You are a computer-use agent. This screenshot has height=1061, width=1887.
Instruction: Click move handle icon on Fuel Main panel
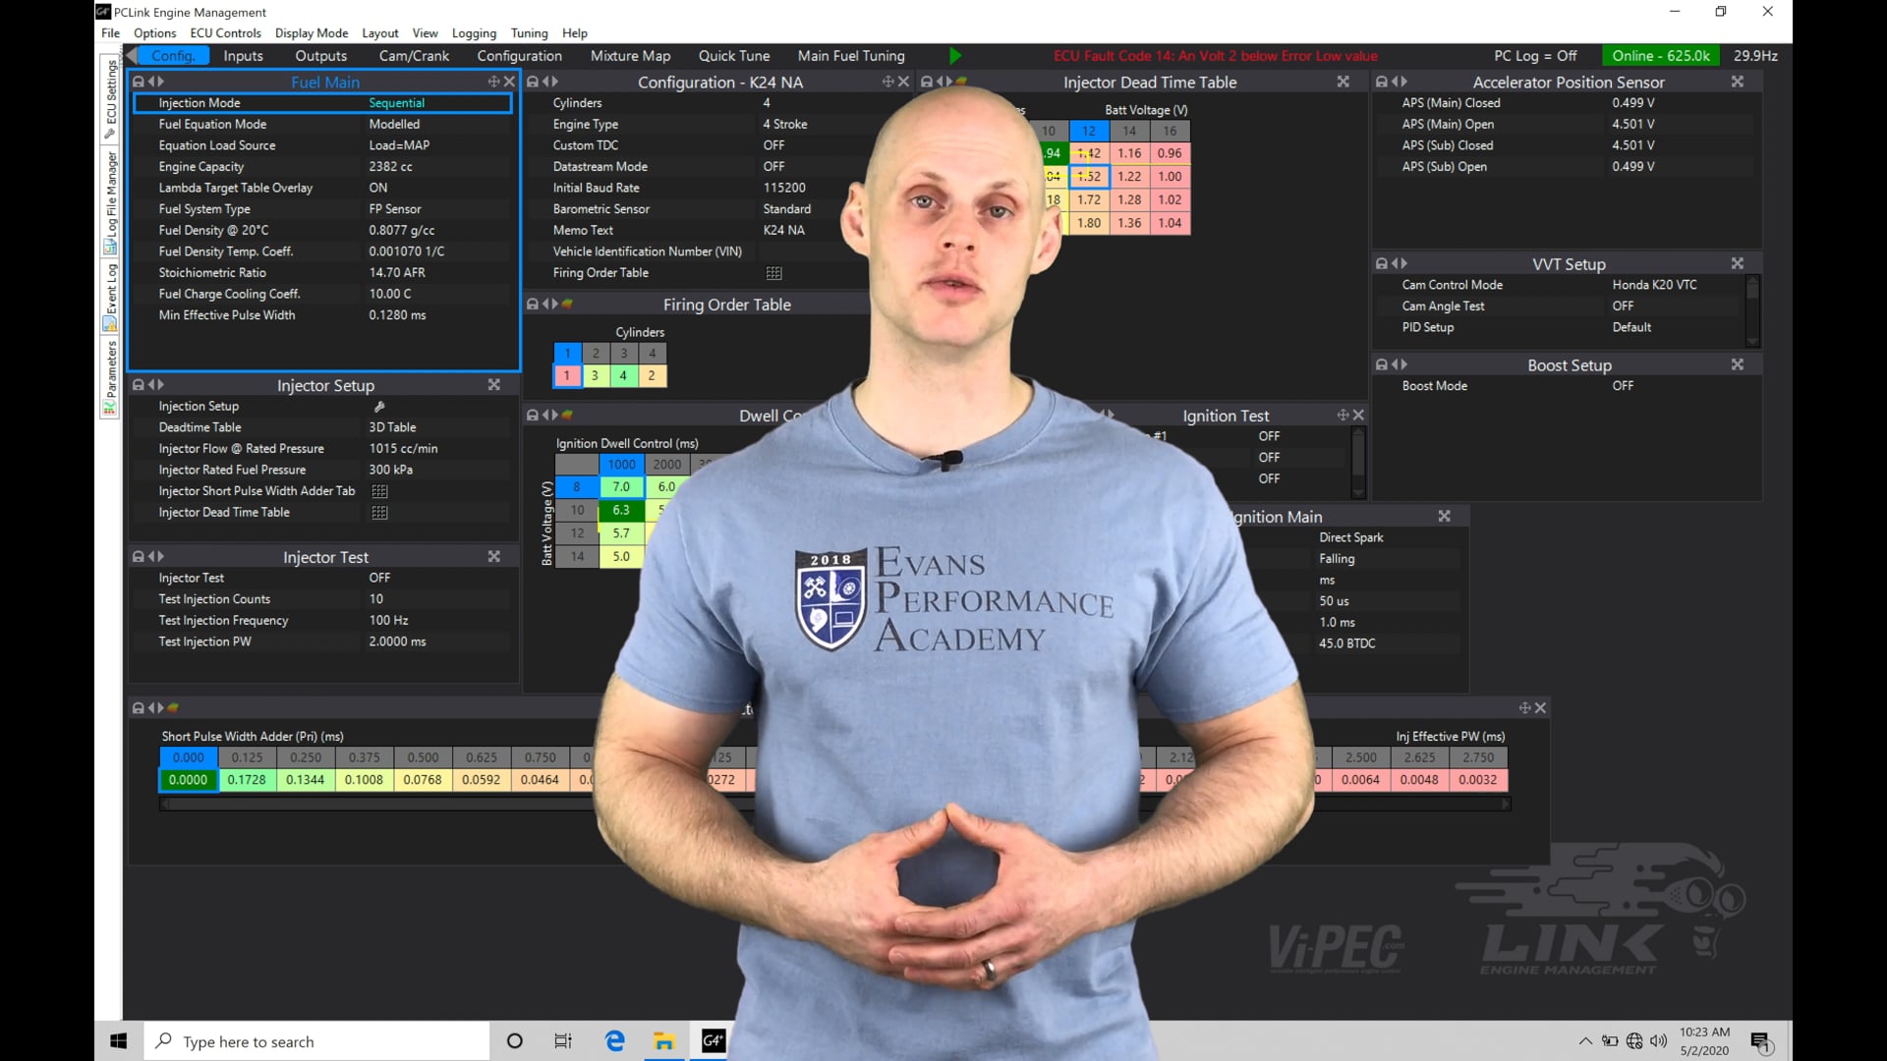point(493,83)
